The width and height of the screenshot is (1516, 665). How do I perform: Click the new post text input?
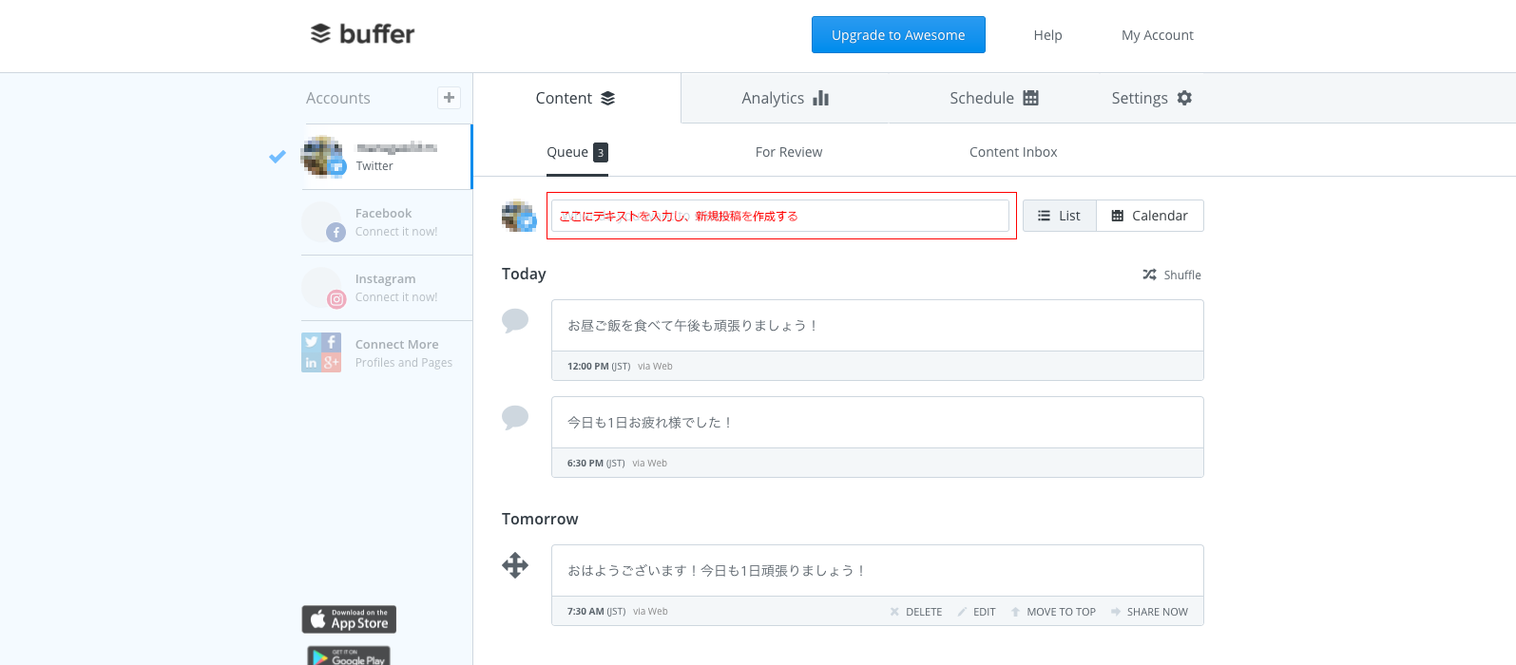pos(780,216)
